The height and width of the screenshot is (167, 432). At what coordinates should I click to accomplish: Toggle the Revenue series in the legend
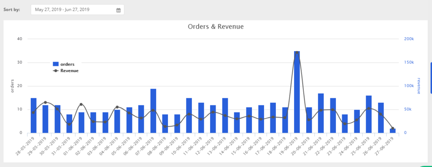(x=66, y=71)
